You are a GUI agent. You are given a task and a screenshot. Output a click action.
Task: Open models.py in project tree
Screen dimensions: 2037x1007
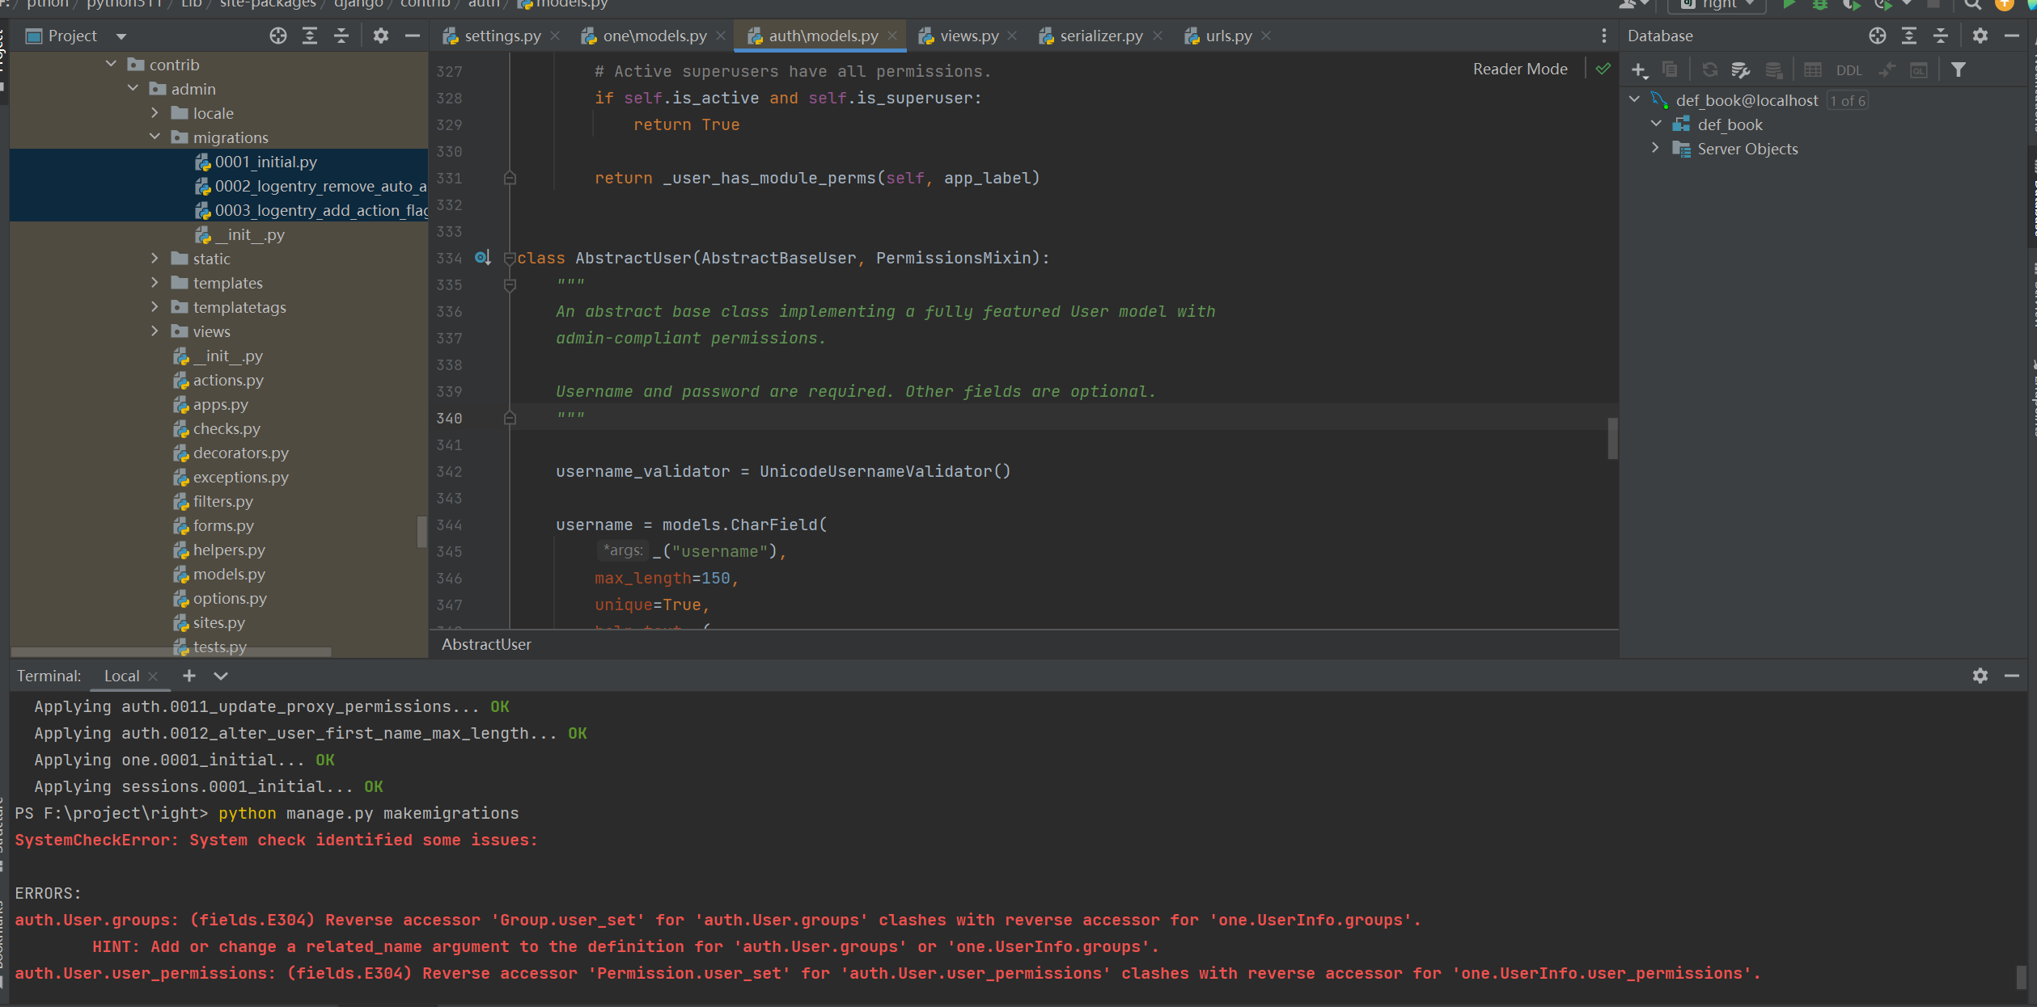point(229,575)
